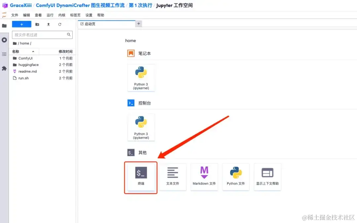
Task: Open the 编辑 menu
Action: 26,15
